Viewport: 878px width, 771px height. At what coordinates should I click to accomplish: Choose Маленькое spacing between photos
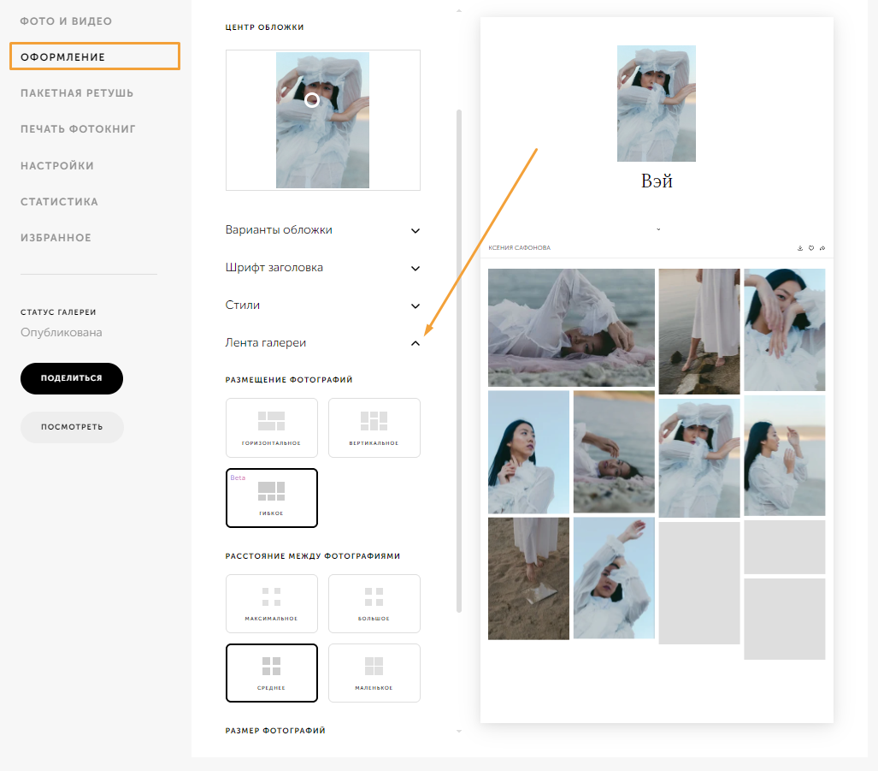click(374, 673)
